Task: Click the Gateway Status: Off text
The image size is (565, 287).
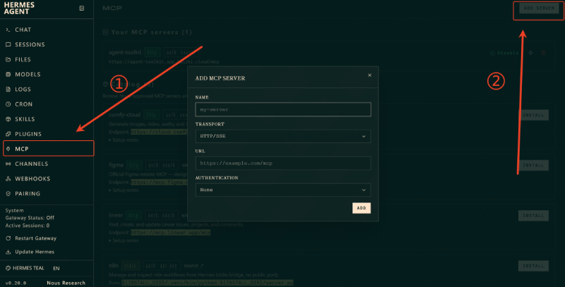Action: [30, 218]
